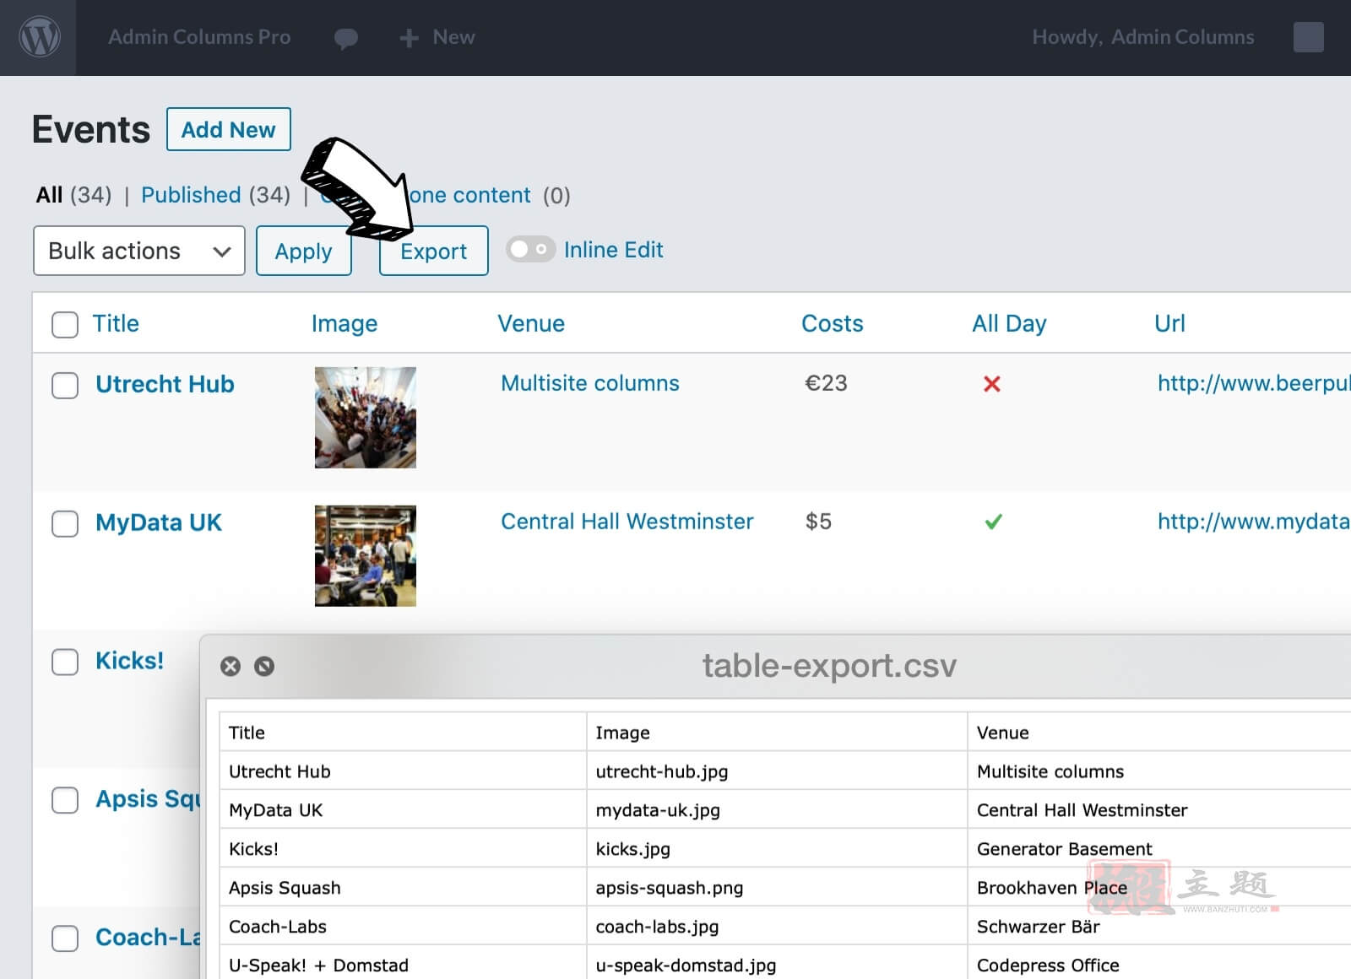Viewport: 1351px width, 979px height.
Task: Click the green check All Day icon for MyData UK
Action: [994, 522]
